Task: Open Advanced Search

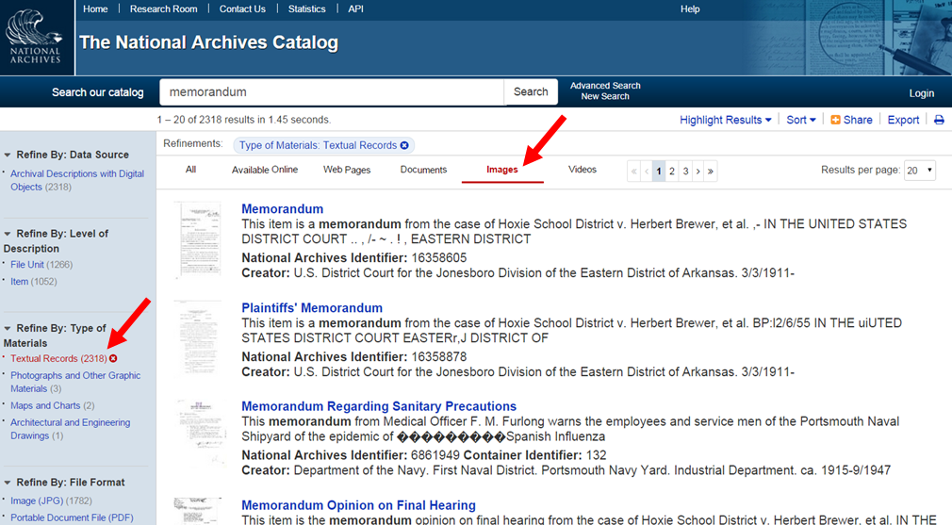Action: tap(605, 86)
